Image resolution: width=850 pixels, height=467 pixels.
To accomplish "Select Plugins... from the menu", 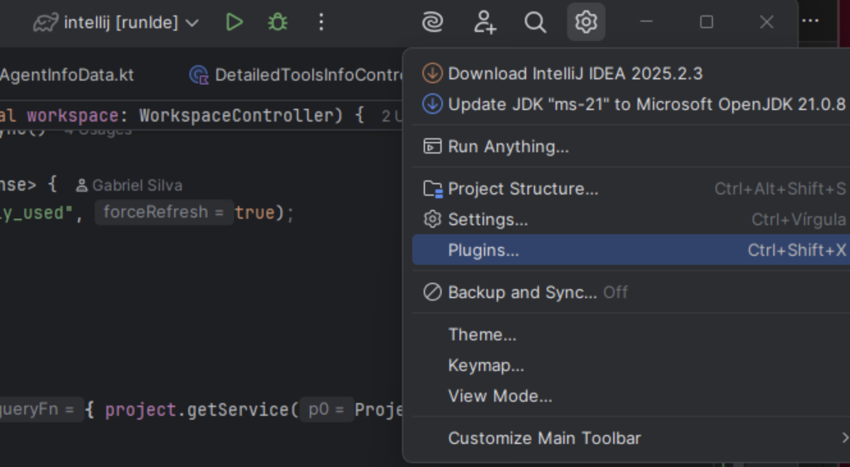I will (x=483, y=250).
